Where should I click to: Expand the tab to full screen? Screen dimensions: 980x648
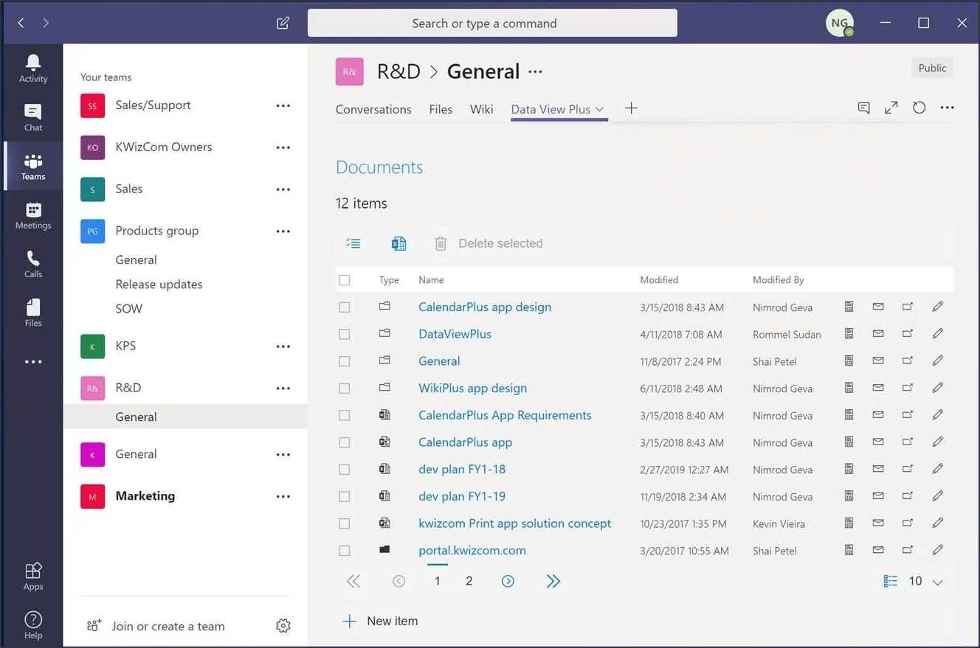[891, 108]
